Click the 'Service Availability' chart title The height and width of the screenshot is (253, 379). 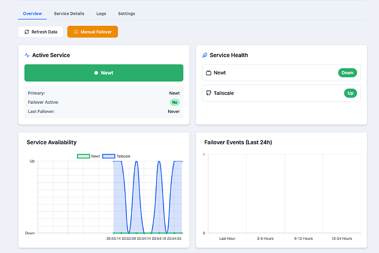click(52, 143)
